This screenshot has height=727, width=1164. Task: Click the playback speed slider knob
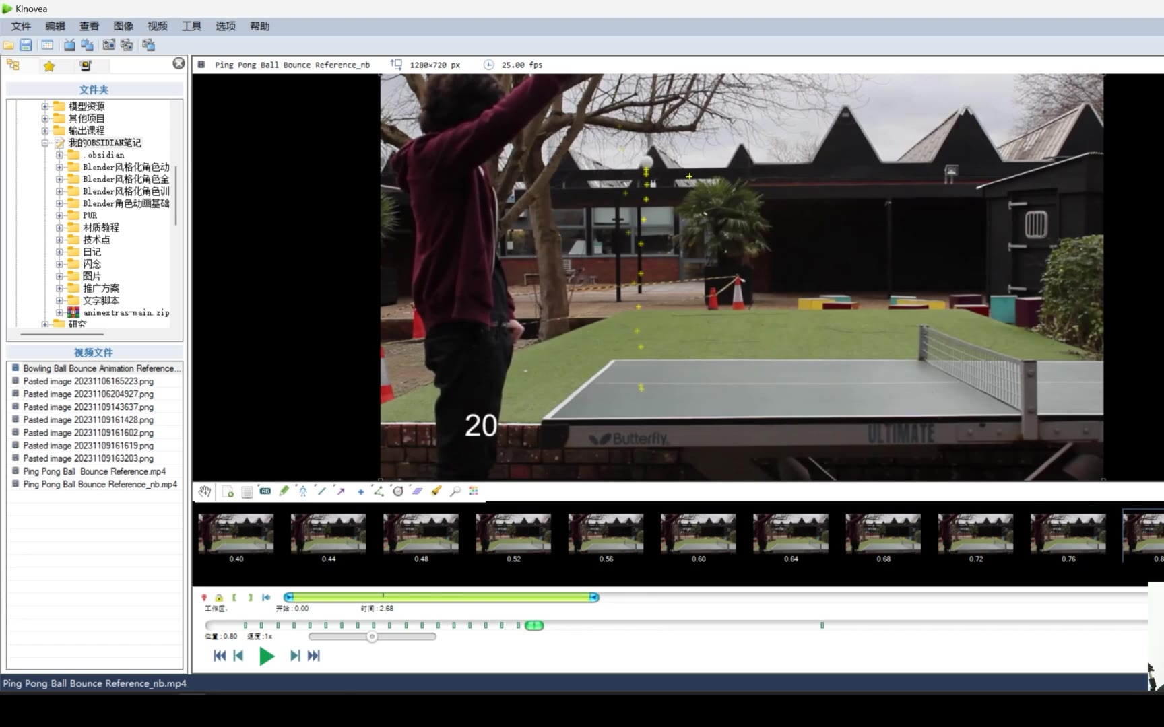(x=372, y=637)
